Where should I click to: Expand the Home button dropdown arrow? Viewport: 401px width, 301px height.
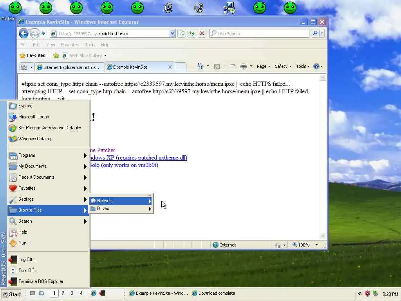(208, 66)
